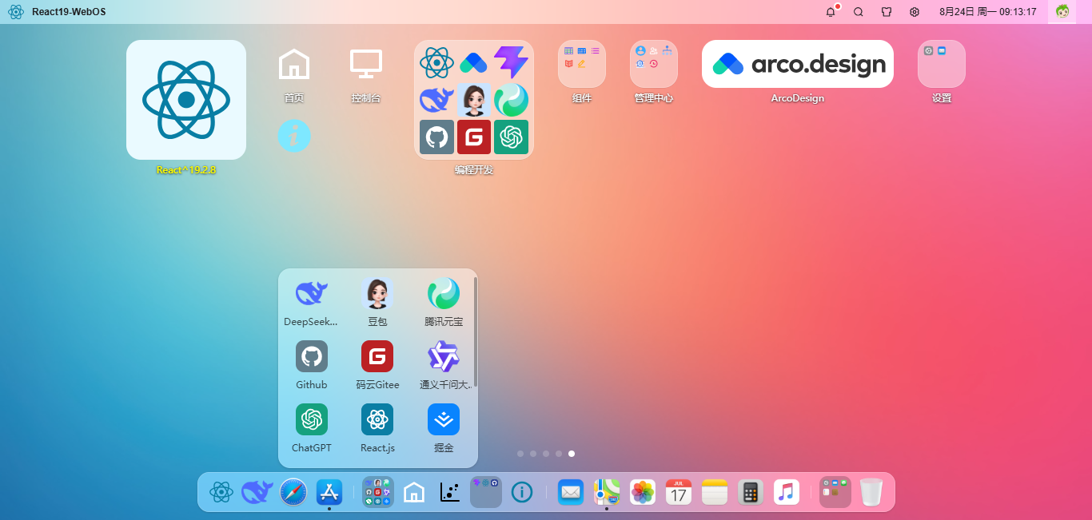Screen dimensions: 1092x520
Task: Open 码云Gitee in the folder popup
Action: (x=377, y=356)
